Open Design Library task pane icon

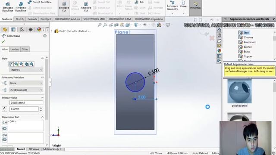click(x=219, y=35)
